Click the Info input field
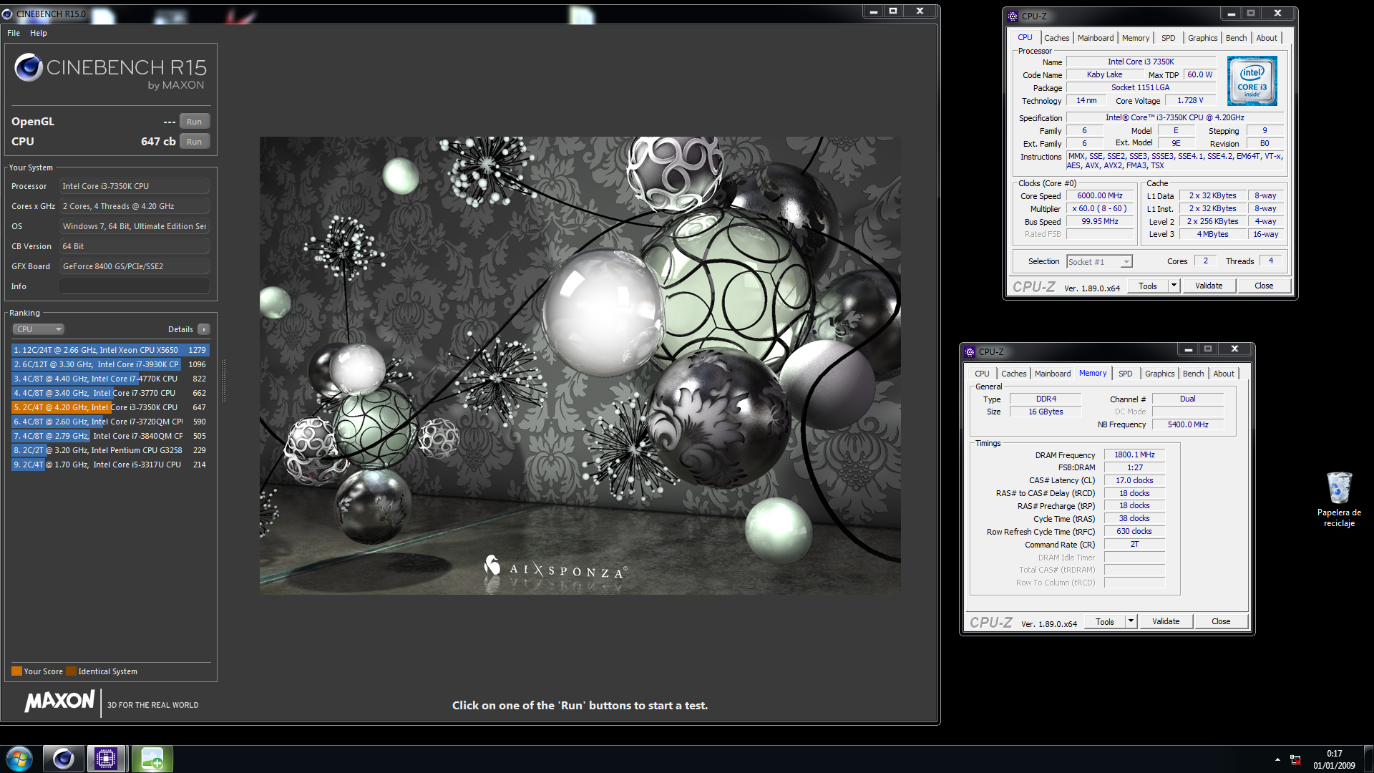1374x773 pixels. coord(135,286)
